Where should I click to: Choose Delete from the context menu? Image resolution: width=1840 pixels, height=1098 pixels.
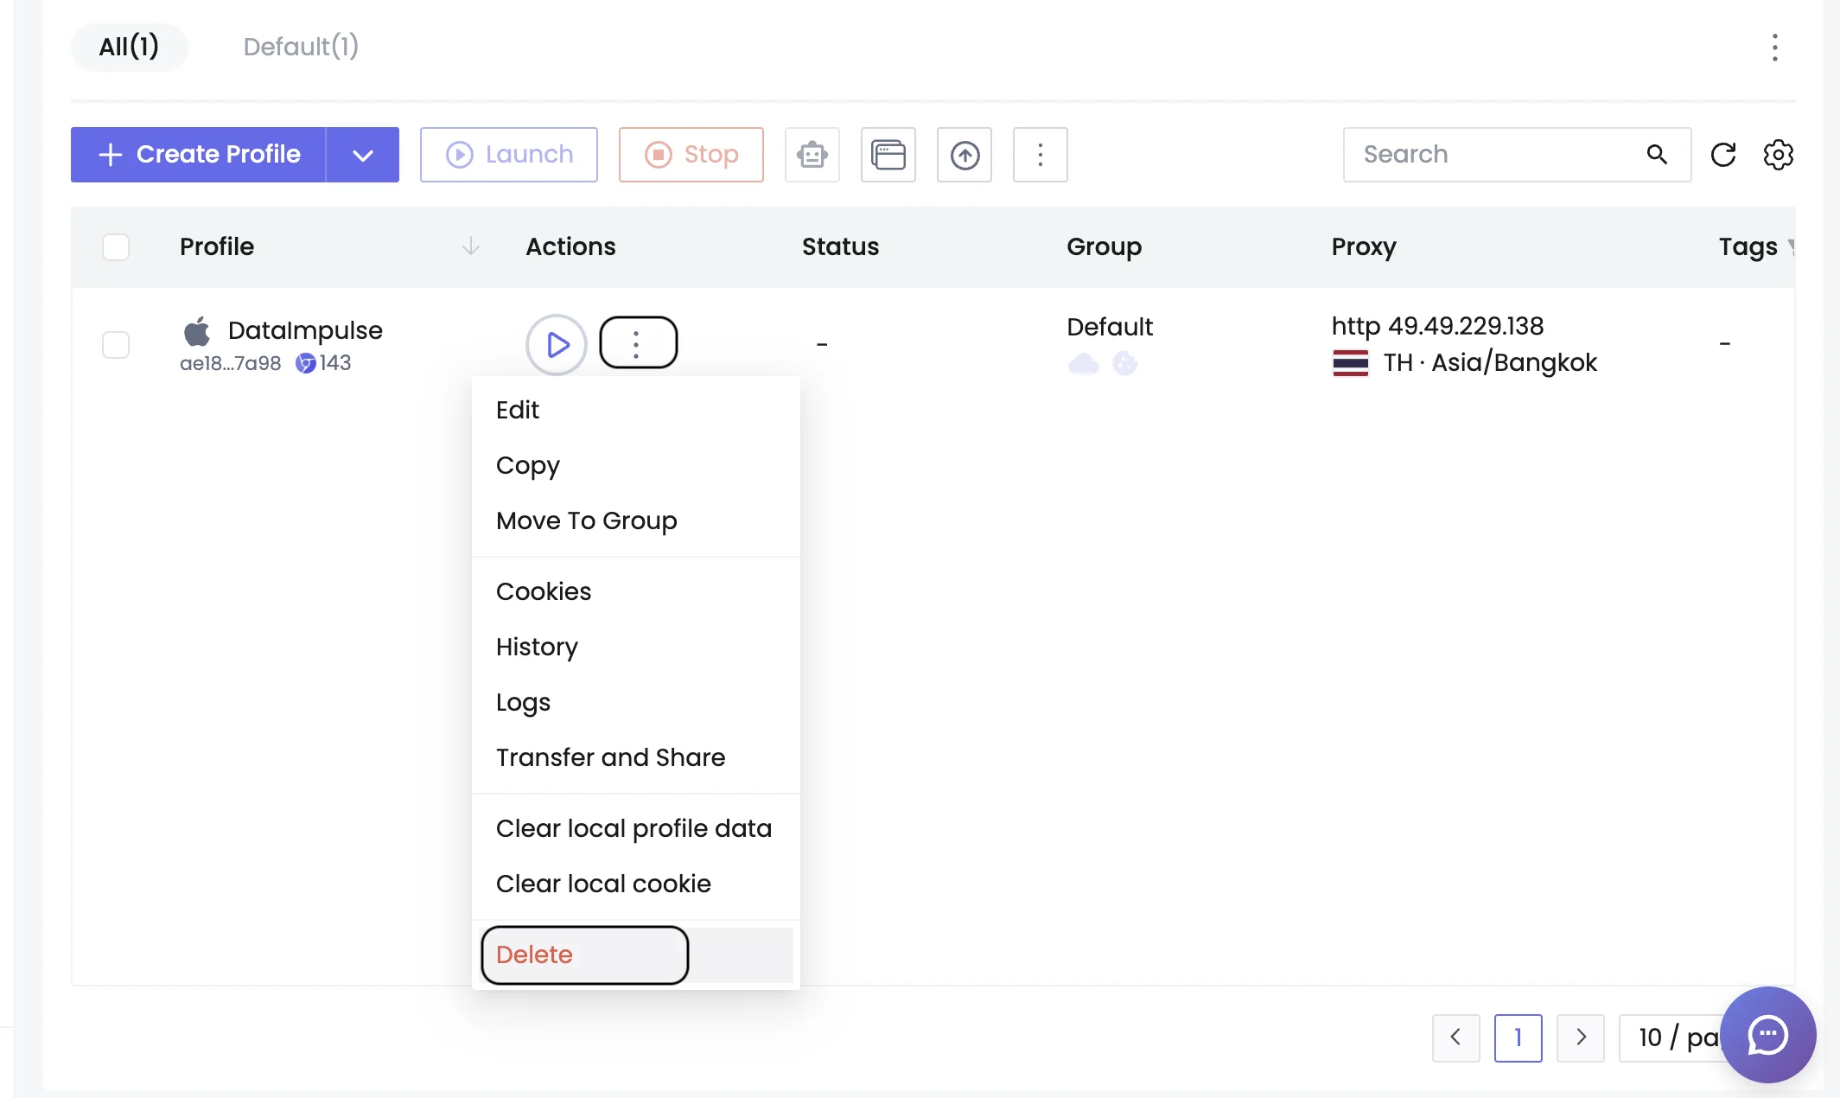click(x=534, y=954)
